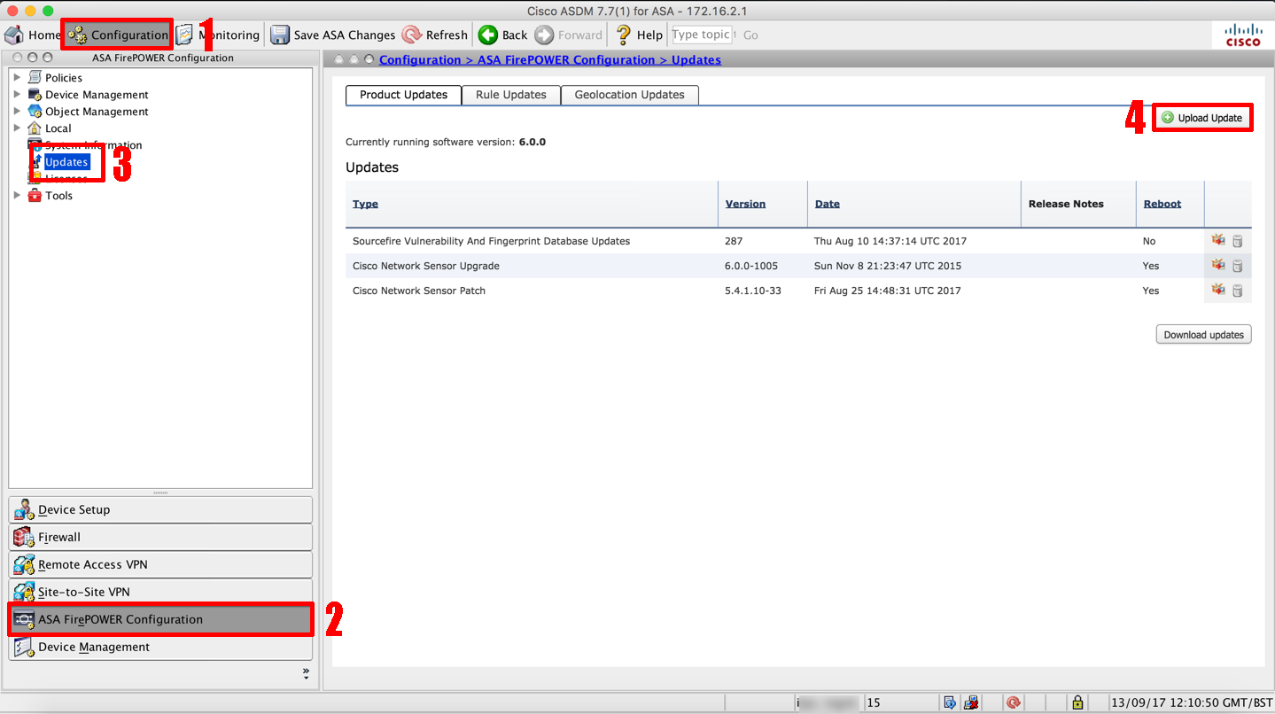Select the Licenses tree item

coord(66,178)
